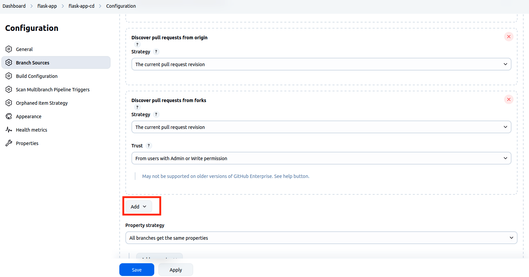Screen dimensions: 529x277
Task: Click the Apply button
Action: tap(175, 270)
